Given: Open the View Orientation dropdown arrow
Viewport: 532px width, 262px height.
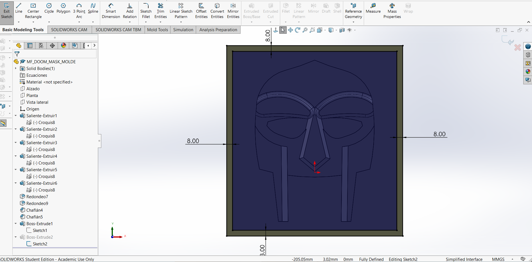Looking at the screenshot, I should (325, 30).
